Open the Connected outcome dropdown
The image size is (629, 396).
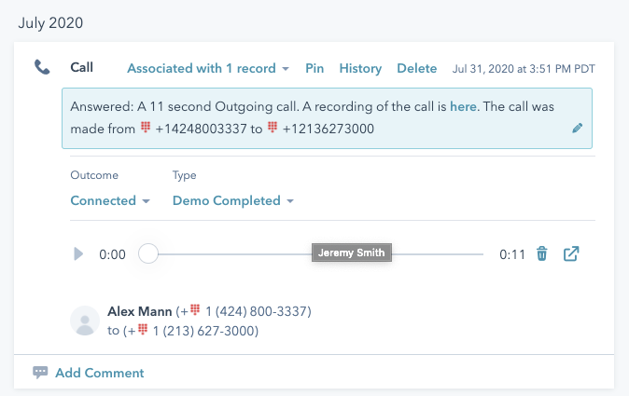tap(110, 200)
